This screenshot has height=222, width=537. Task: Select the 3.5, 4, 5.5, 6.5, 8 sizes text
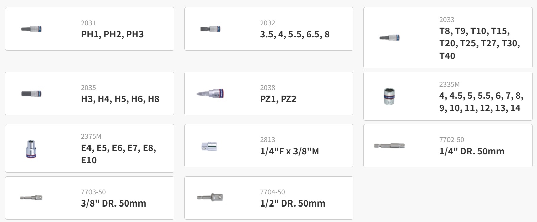point(295,34)
